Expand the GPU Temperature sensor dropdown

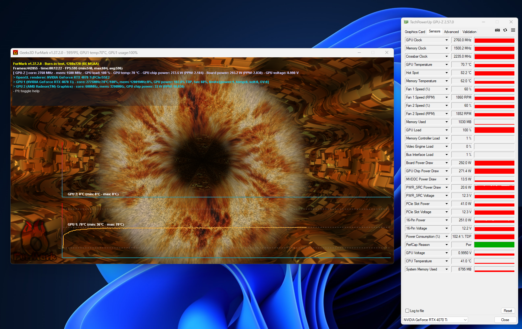[447, 65]
